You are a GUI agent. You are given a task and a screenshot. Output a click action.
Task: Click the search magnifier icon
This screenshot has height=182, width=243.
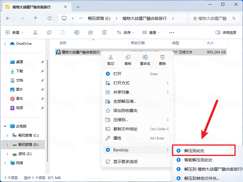234,18
